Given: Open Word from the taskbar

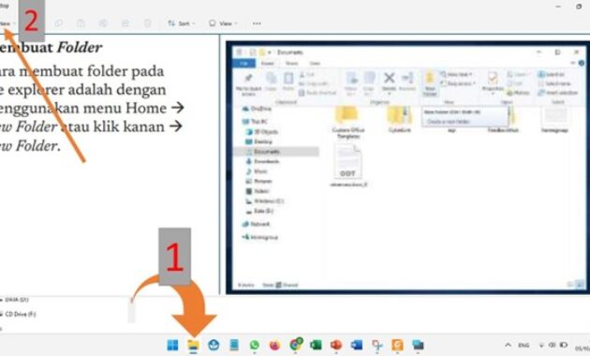Looking at the screenshot, I should [x=356, y=345].
